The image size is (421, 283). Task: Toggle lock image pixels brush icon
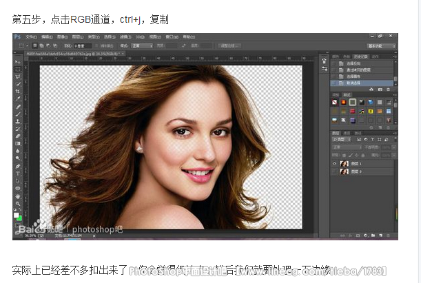click(351, 156)
